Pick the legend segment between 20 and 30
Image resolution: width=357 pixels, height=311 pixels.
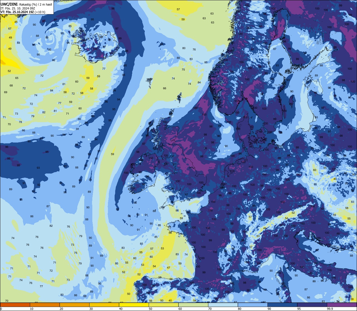point(74,305)
